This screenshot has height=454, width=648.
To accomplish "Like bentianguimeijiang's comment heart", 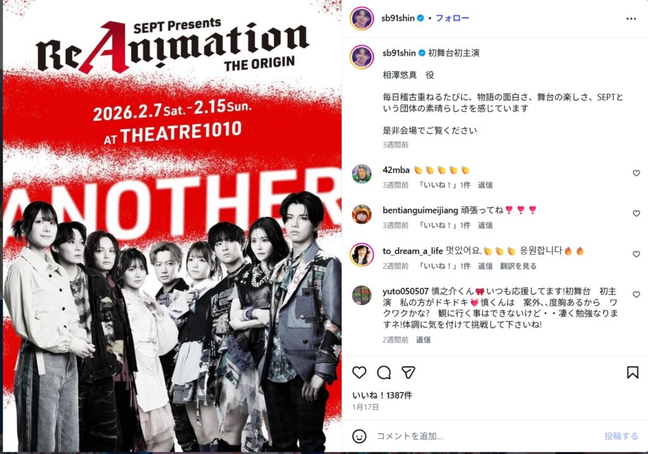I will tap(637, 213).
